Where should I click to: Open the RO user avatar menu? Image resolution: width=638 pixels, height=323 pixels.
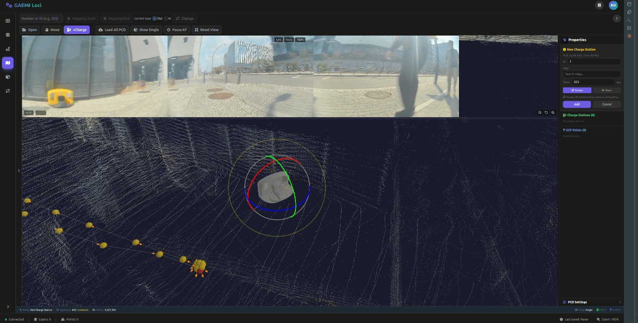(x=613, y=5)
